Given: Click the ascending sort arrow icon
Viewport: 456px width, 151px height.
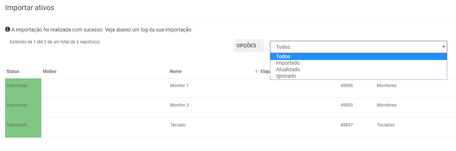Looking at the screenshot, I should click(256, 72).
